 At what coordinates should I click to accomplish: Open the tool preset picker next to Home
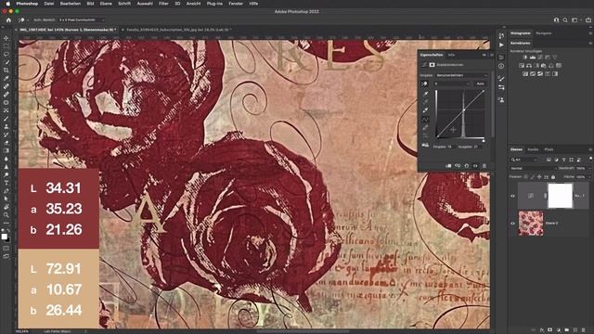pos(22,20)
